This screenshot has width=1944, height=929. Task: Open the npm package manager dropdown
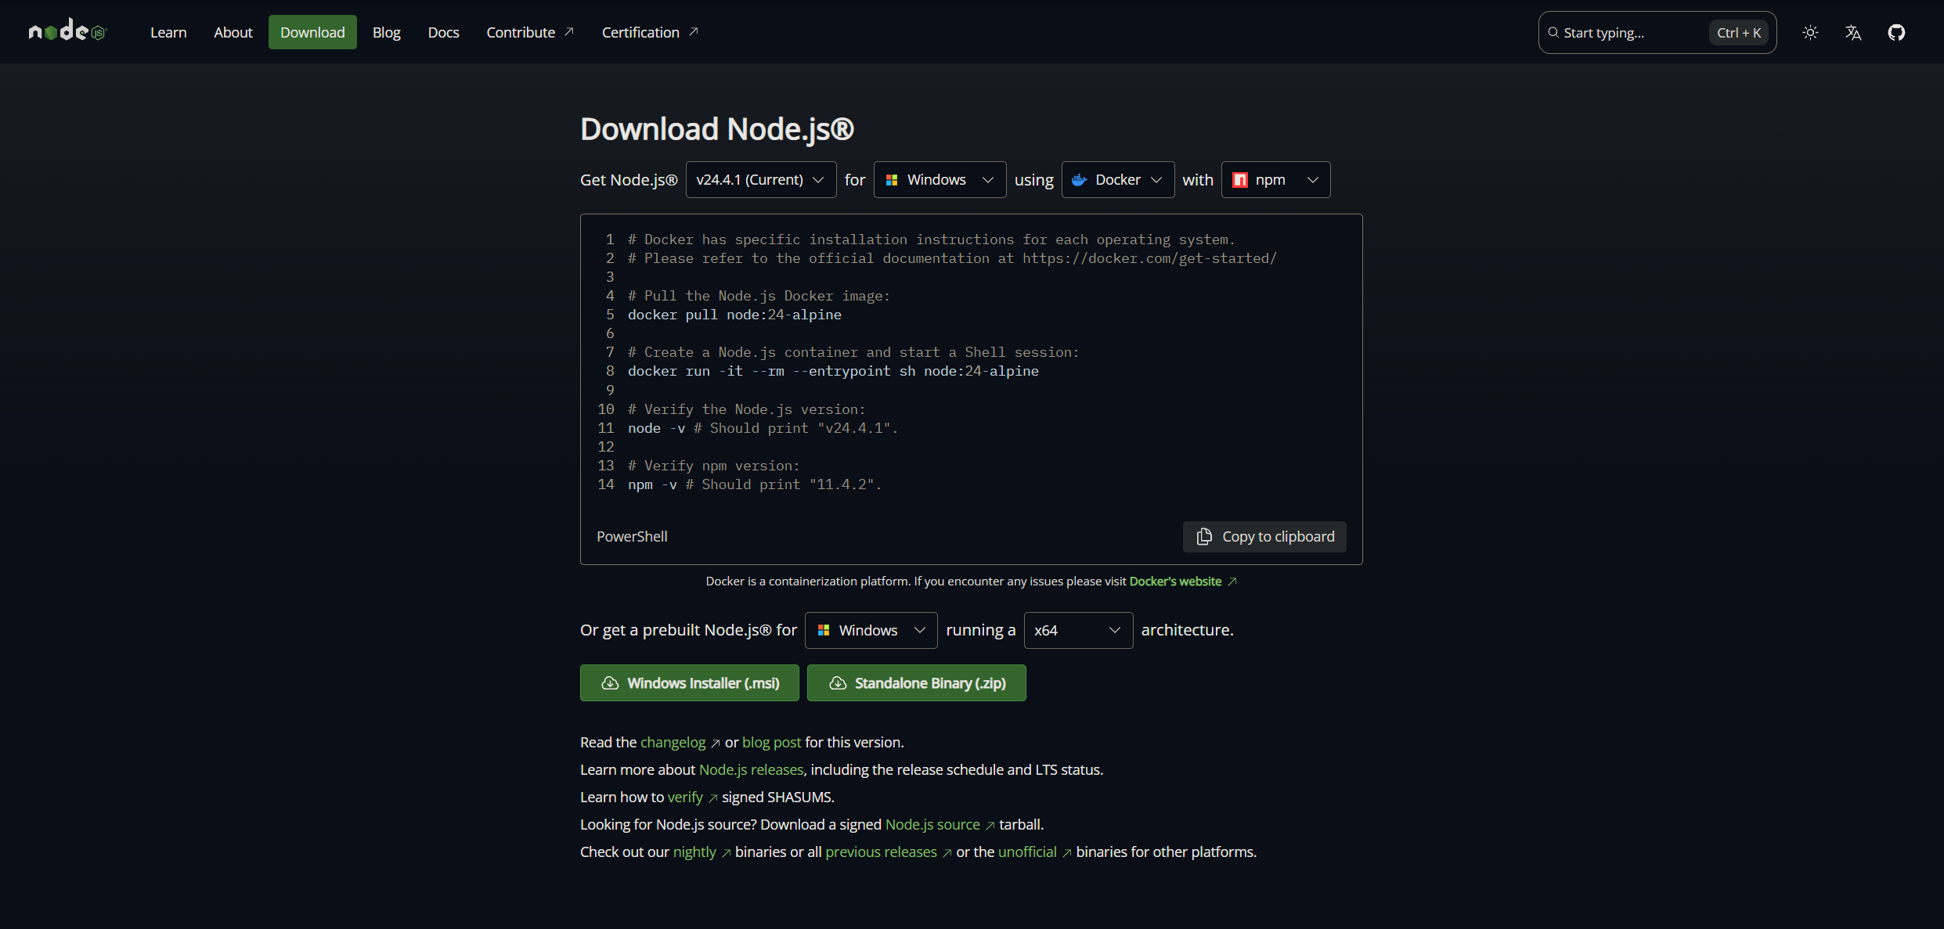point(1275,180)
